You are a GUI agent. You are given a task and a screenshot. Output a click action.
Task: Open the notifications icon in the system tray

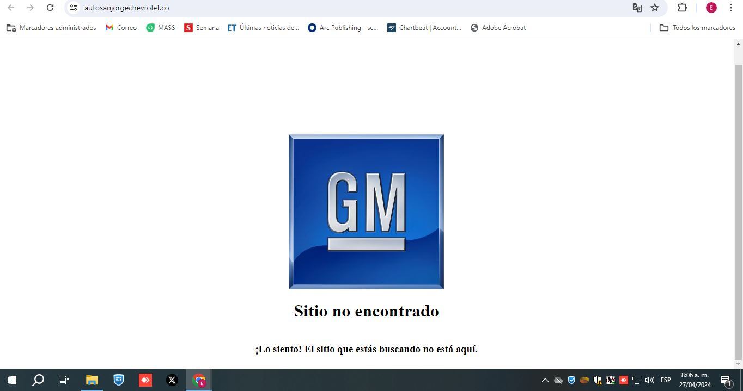pos(724,380)
